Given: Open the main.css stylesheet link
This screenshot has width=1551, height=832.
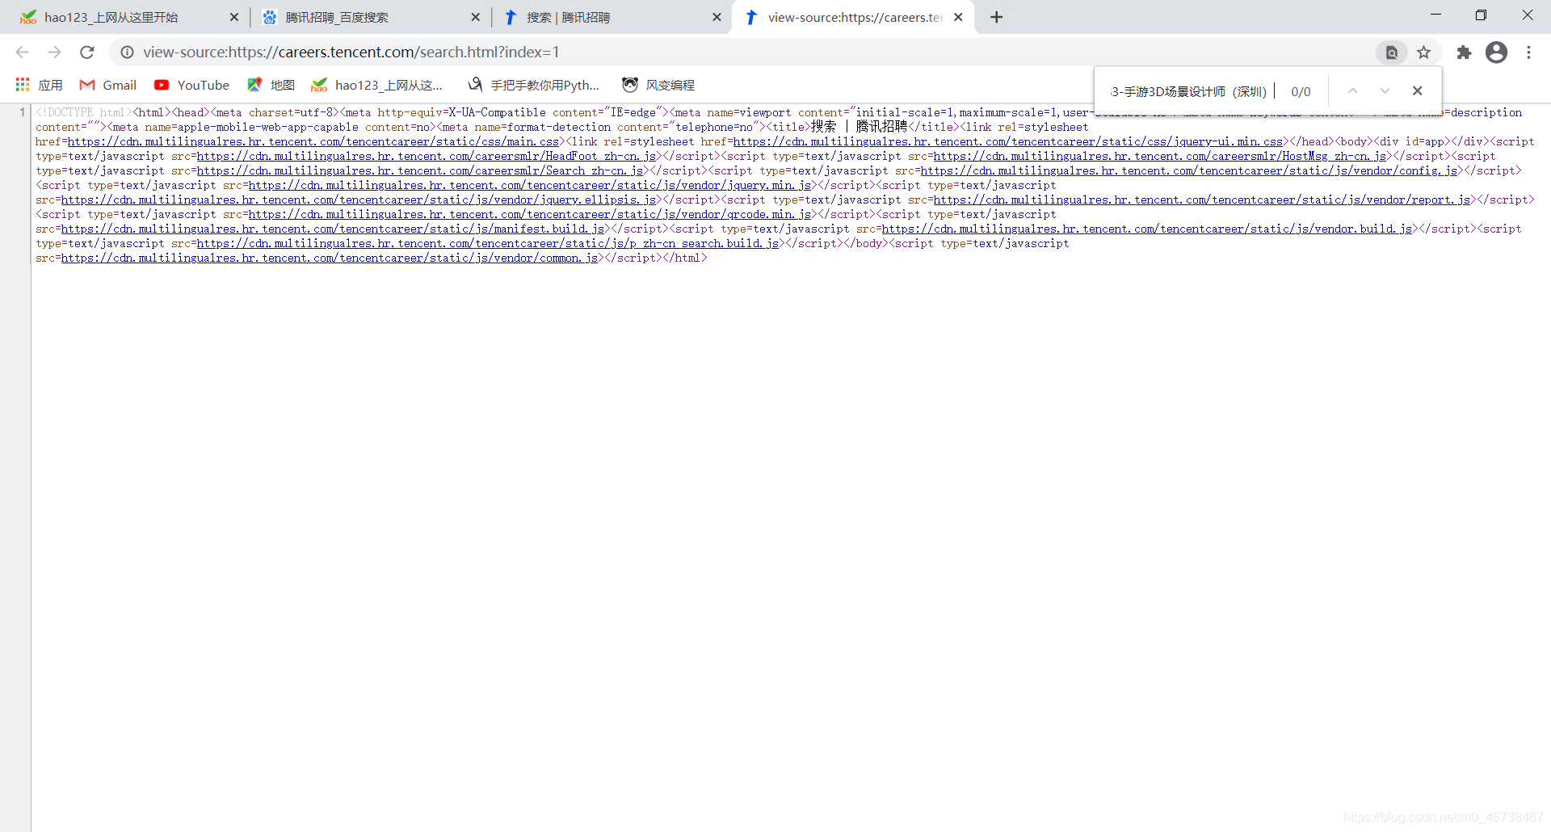Looking at the screenshot, I should tap(313, 142).
